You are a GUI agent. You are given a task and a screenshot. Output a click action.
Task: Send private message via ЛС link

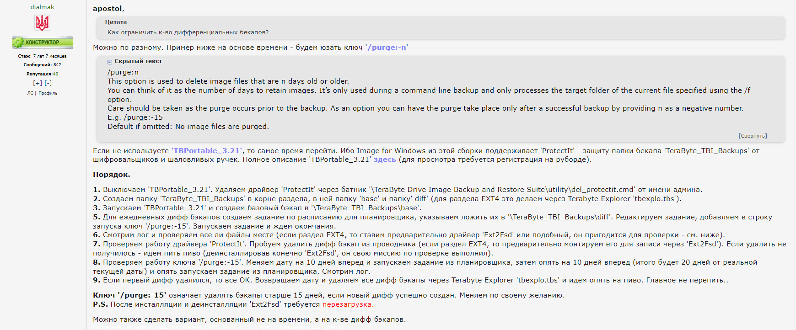click(x=30, y=93)
